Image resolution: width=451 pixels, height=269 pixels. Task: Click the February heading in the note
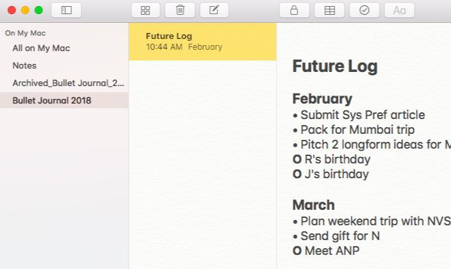(322, 99)
